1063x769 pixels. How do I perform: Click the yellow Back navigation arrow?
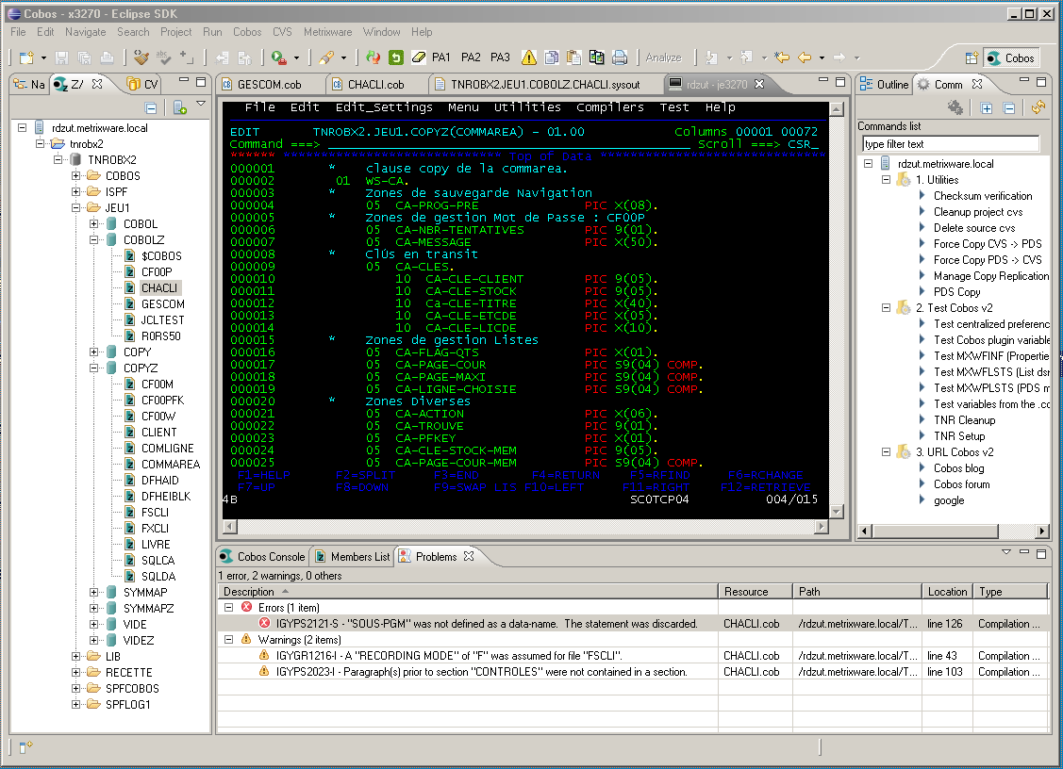[x=805, y=57]
